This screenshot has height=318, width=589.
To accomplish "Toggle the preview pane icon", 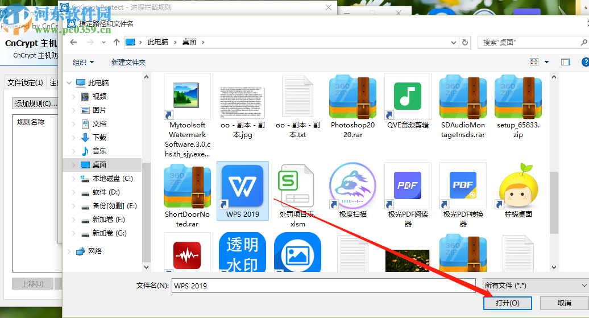I will coord(565,62).
